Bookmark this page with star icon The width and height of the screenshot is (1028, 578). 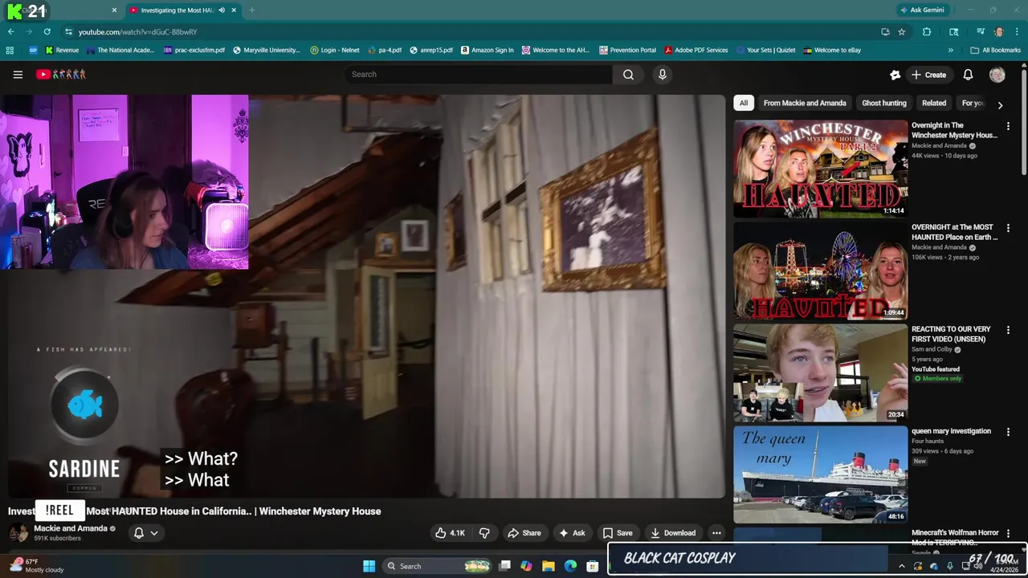pos(902,31)
